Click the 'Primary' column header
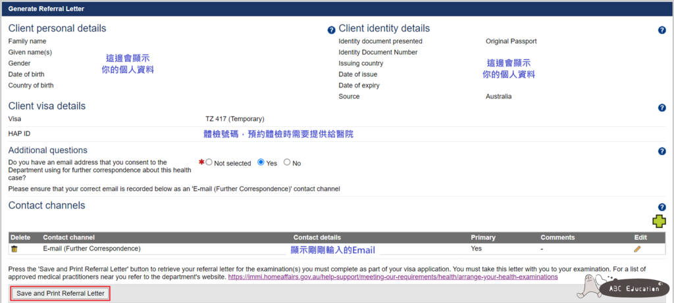Viewport: 674px width, 303px height. tap(483, 237)
